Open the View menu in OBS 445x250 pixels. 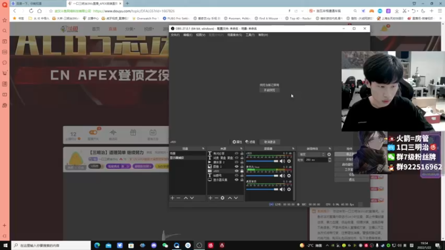pyautogui.click(x=201, y=35)
